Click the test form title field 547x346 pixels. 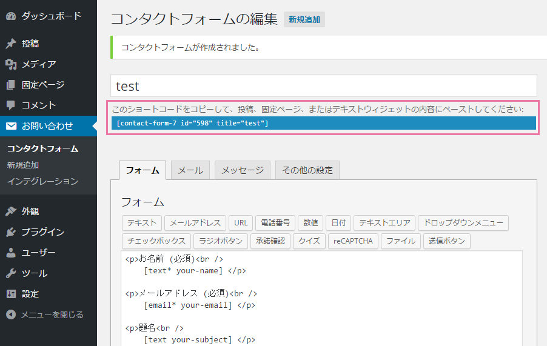tap(324, 85)
